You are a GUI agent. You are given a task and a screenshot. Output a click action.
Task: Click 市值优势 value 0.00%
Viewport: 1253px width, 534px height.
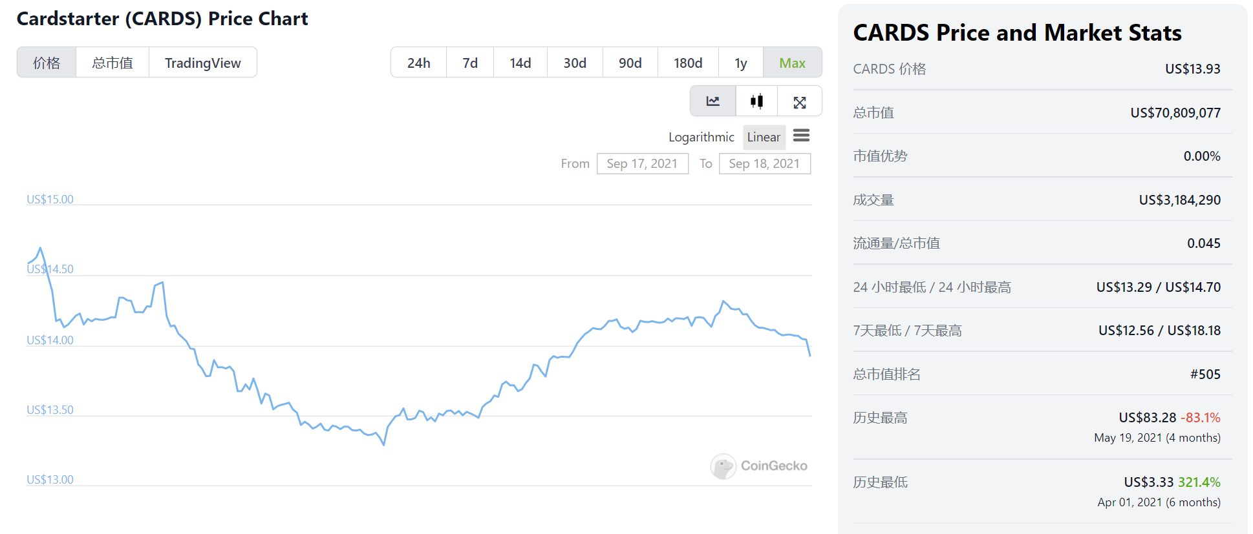tap(1202, 156)
